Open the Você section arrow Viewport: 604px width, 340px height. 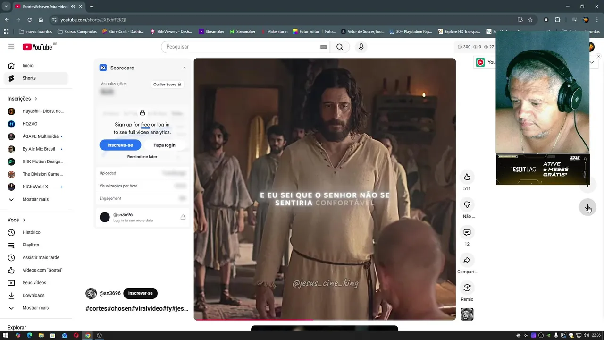click(x=24, y=220)
